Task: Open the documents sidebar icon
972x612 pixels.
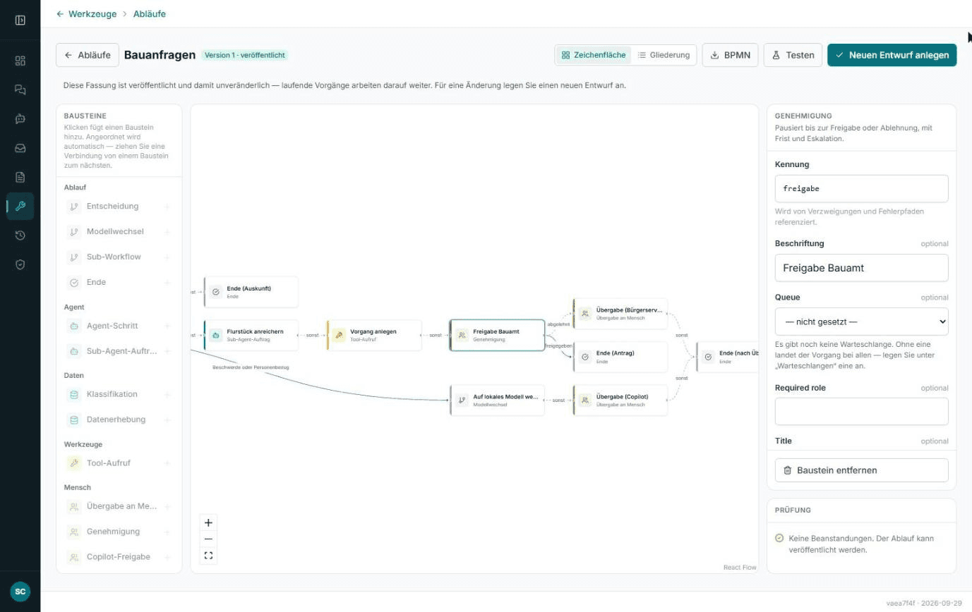Action: coord(20,177)
